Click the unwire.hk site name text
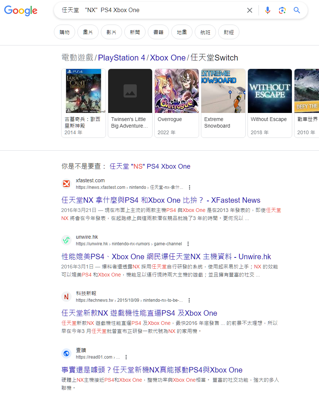Screen dimensions: 319x396 coord(87,237)
